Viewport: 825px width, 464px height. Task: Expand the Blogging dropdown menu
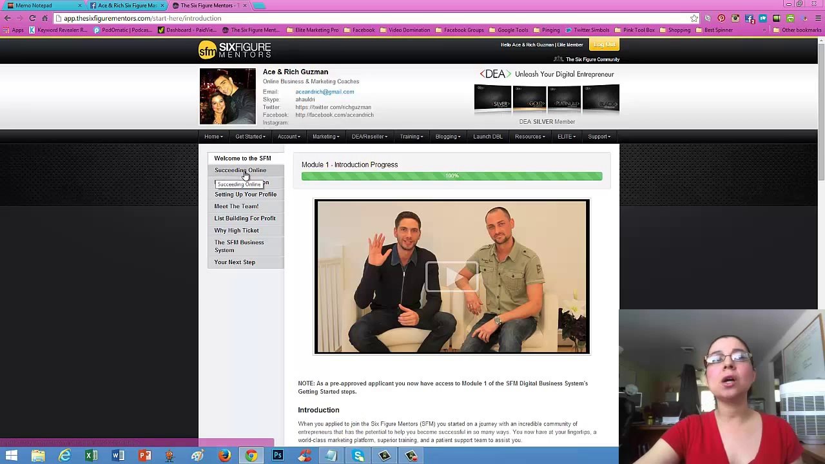point(447,137)
